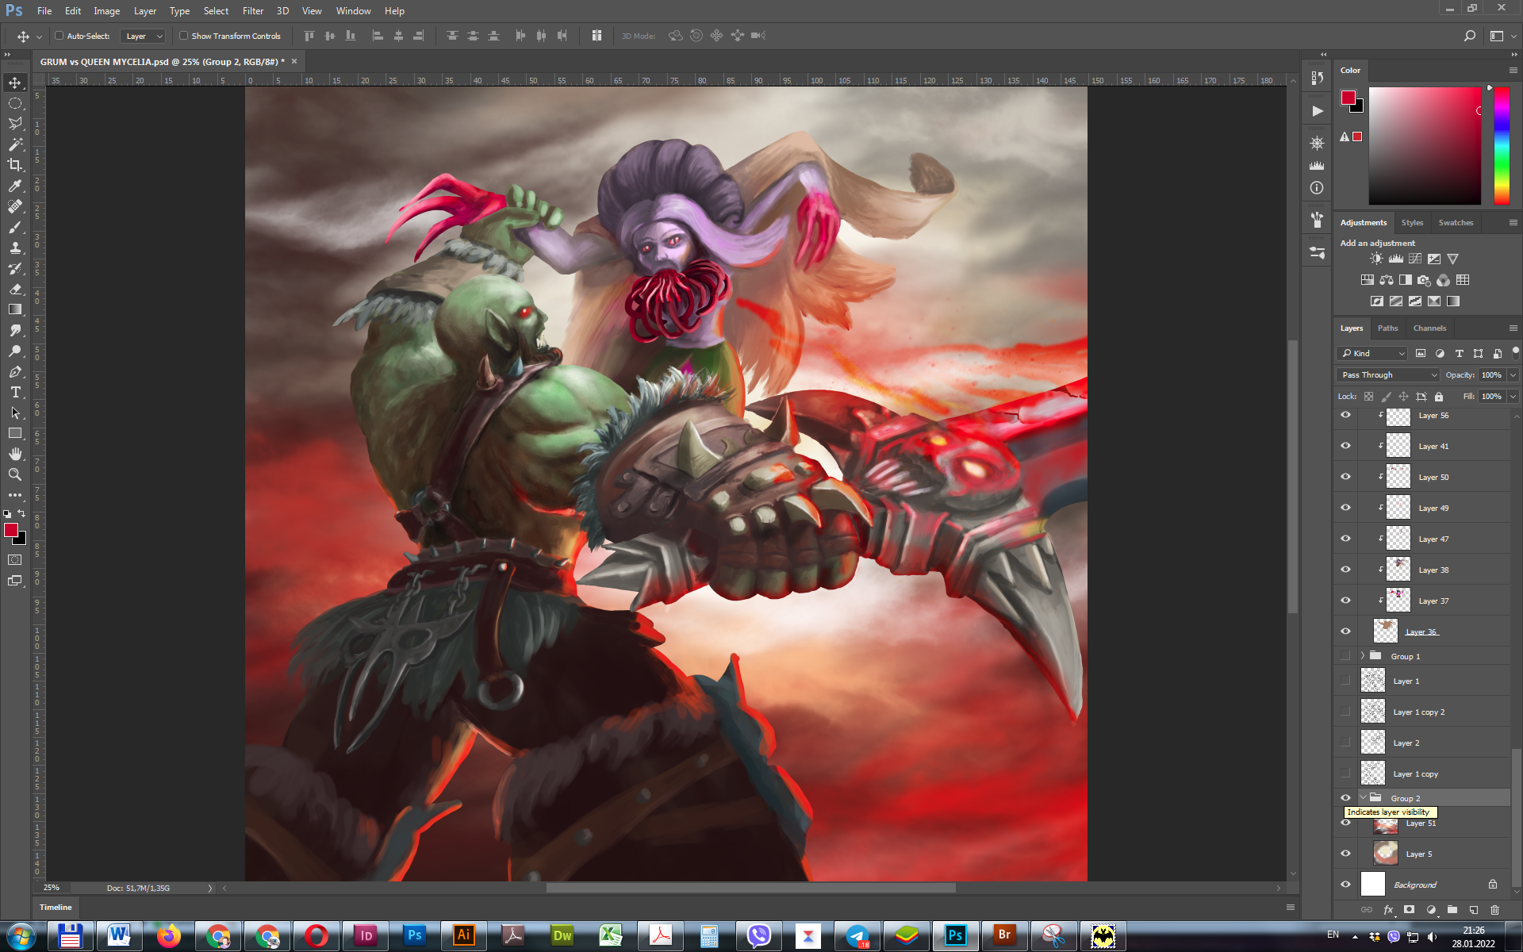Viewport: 1523px width, 952px height.
Task: Select the Elliptical Marquee tool
Action: click(x=15, y=103)
